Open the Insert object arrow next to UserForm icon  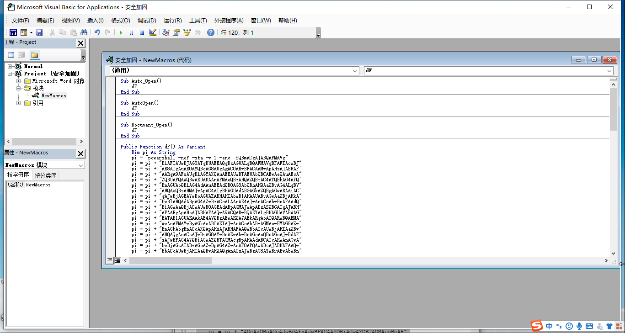click(x=31, y=32)
